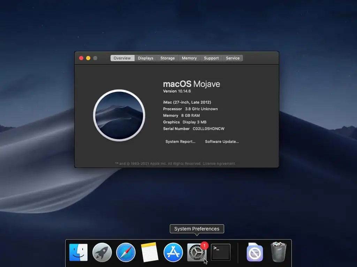This screenshot has width=357, height=267.
Task: Click the macOS Mojave circular logo
Action: coord(119,115)
